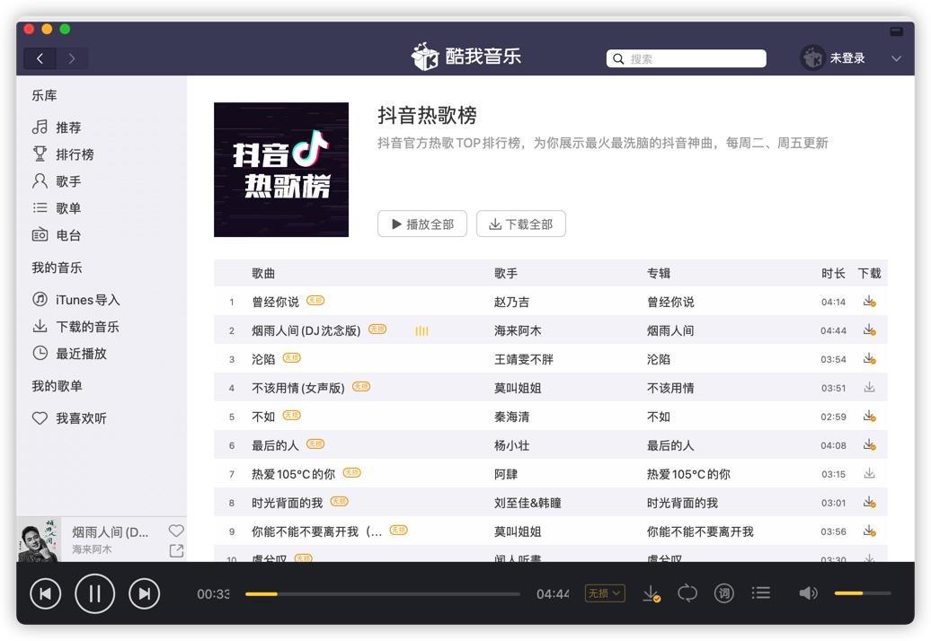Click the back navigation arrow

pyautogui.click(x=40, y=57)
